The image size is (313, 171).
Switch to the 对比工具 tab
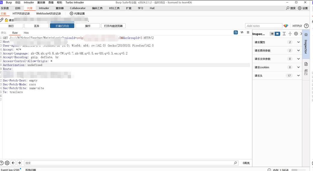point(114,8)
